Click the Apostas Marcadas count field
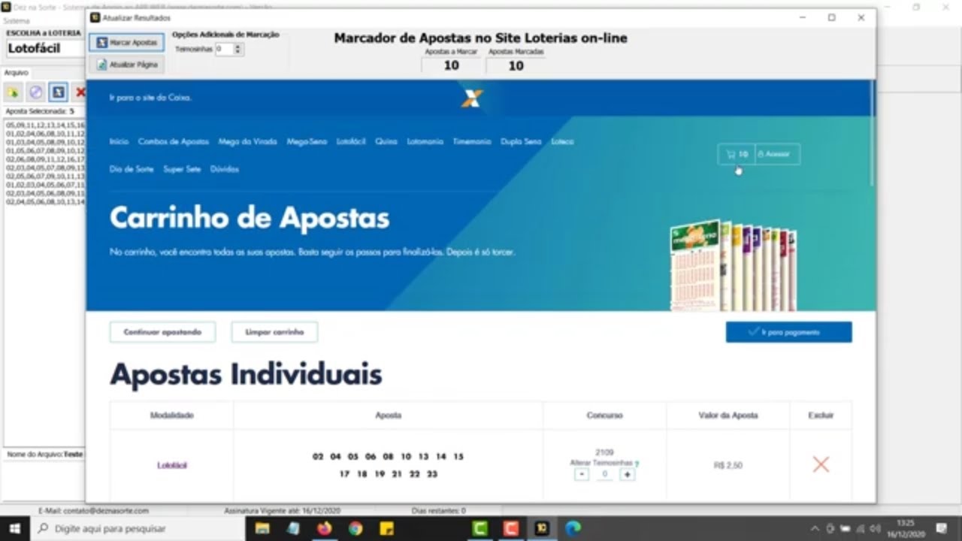This screenshot has height=541, width=962. tap(516, 65)
